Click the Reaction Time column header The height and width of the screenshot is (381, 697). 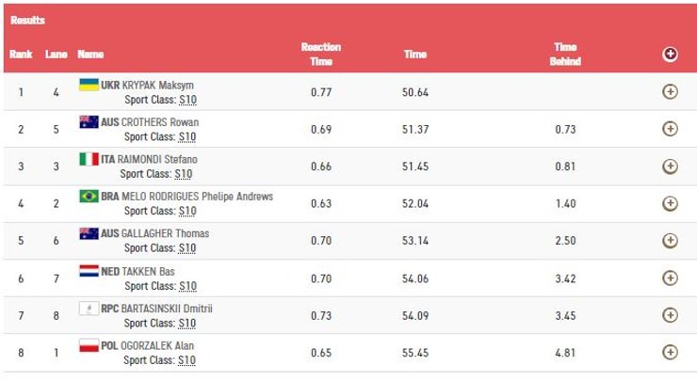320,55
